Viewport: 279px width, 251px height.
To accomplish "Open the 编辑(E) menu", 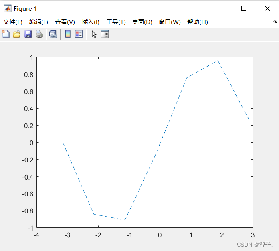I will click(x=39, y=22).
